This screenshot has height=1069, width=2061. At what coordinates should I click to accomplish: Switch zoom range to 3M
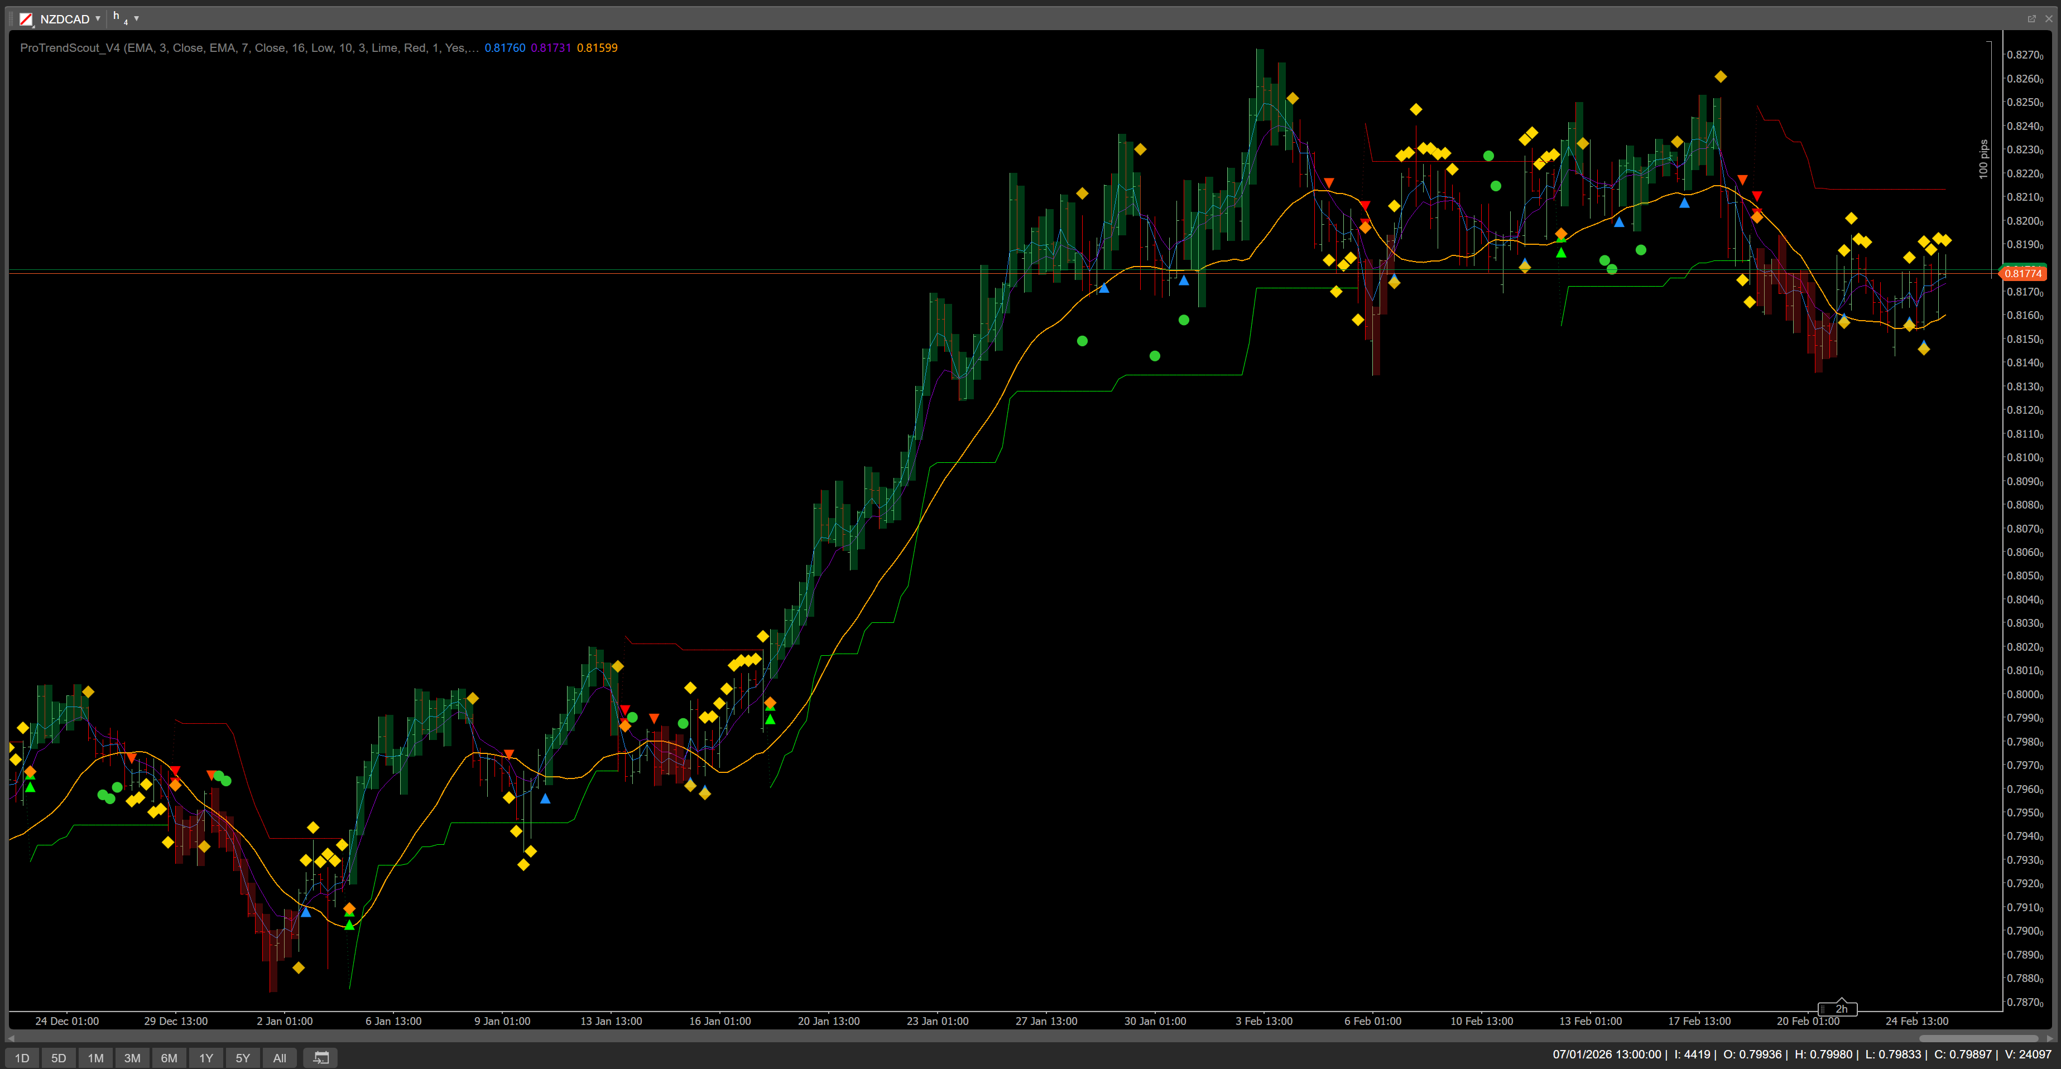(133, 1058)
